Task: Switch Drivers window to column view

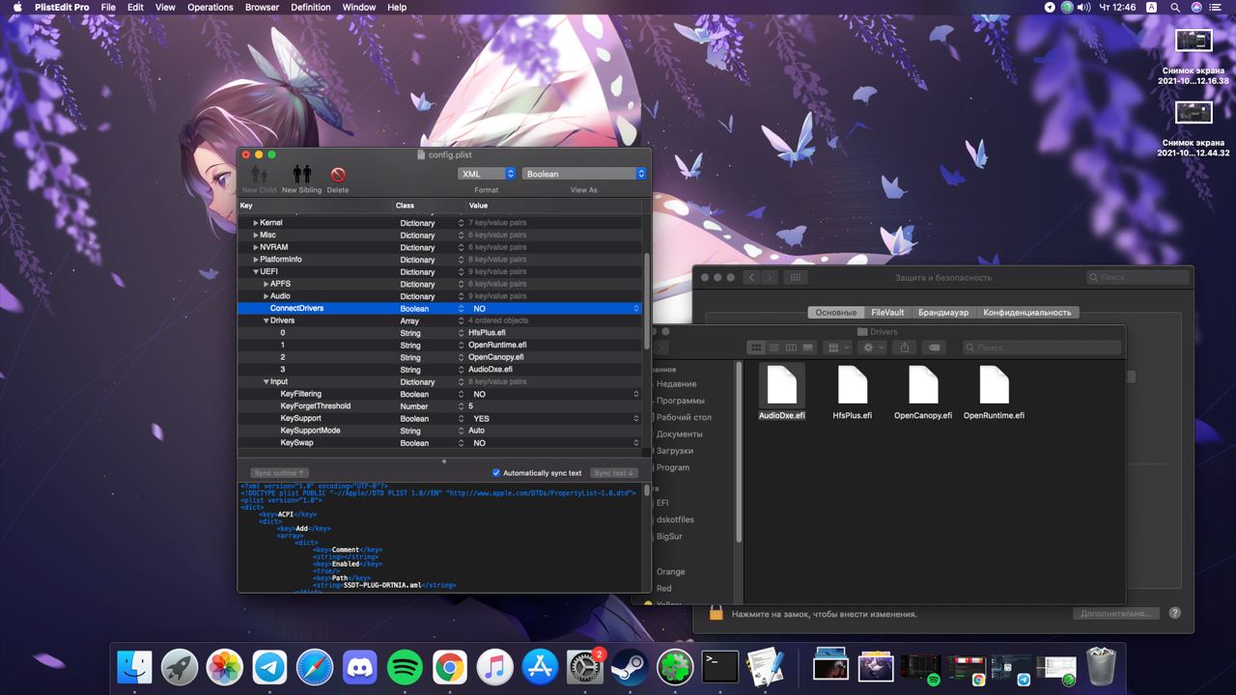Action: pyautogui.click(x=791, y=347)
